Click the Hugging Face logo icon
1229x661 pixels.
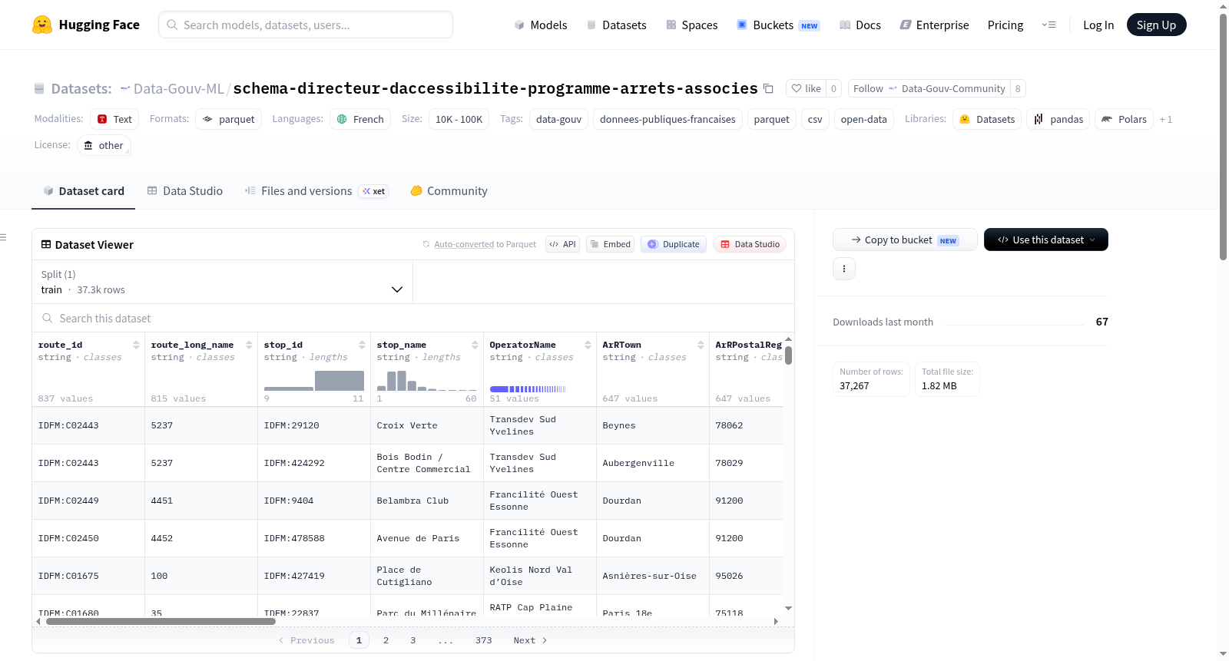tap(42, 25)
